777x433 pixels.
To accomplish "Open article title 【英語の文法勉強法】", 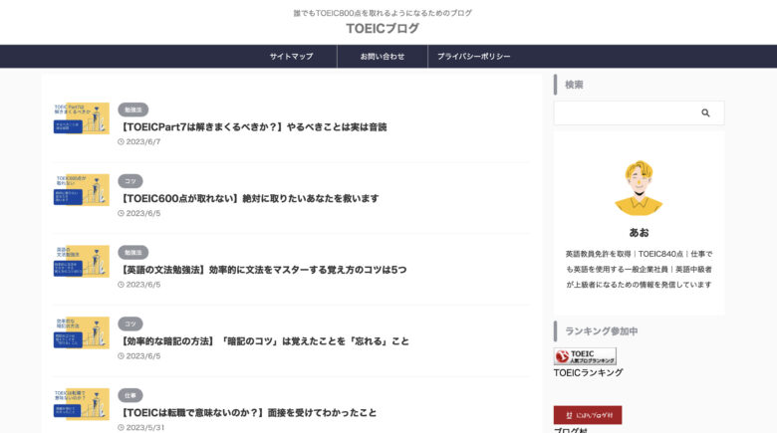I will click(x=264, y=270).
